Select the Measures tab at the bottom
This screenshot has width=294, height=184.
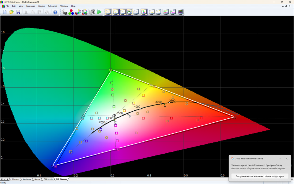click(x=16, y=179)
